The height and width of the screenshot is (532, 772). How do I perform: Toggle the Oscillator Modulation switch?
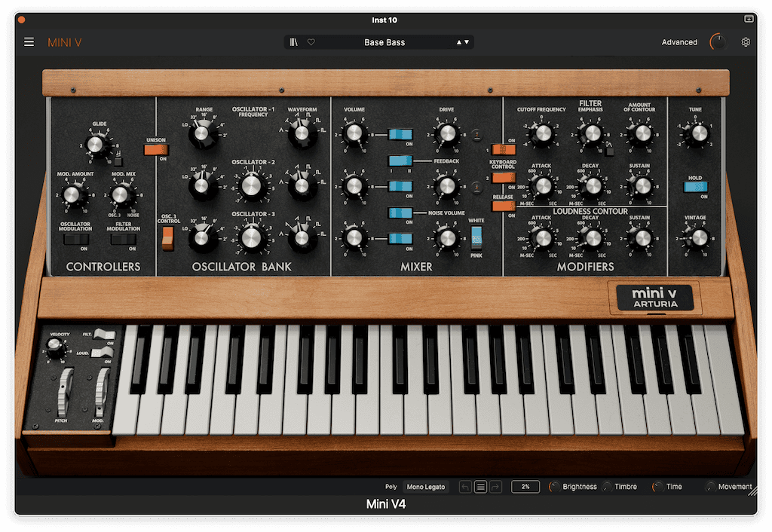click(76, 240)
